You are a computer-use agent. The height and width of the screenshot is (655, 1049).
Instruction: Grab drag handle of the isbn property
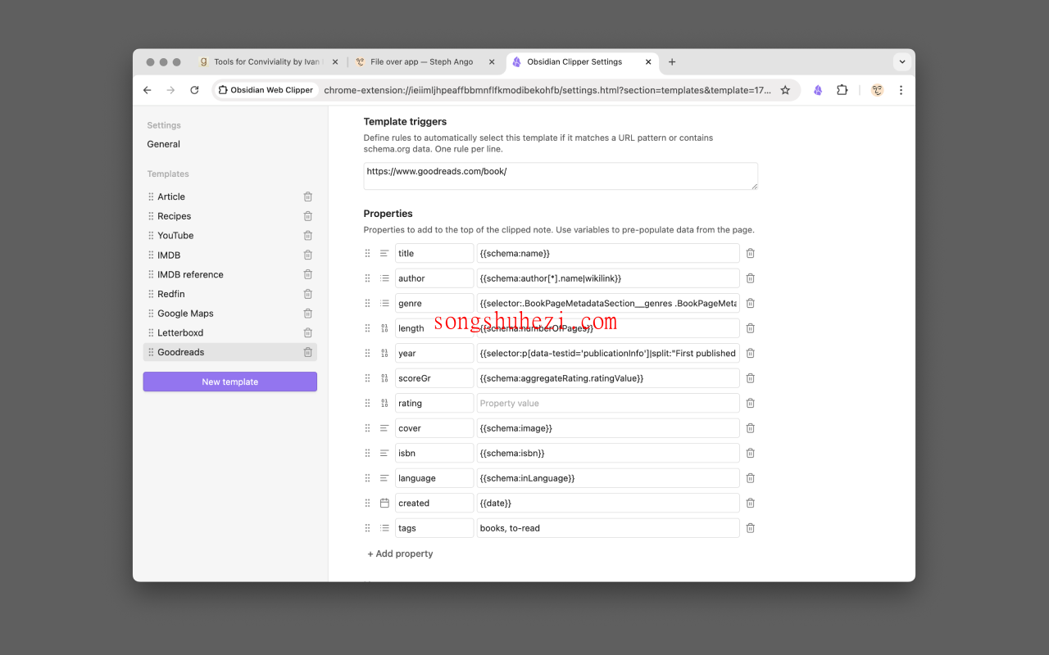[367, 453]
